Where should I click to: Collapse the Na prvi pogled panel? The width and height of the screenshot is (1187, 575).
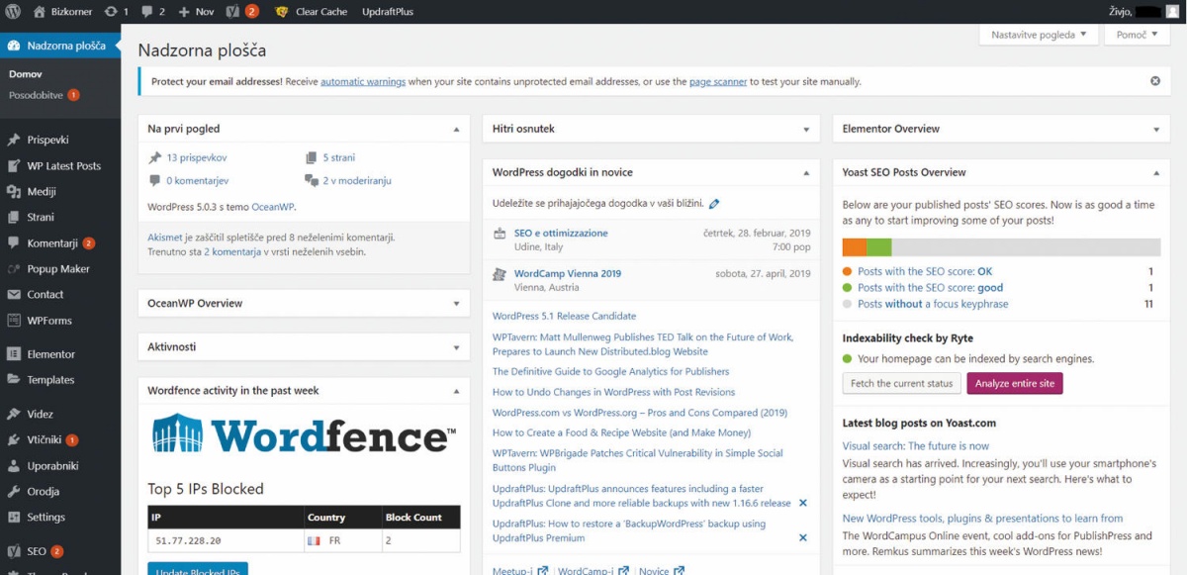coord(456,130)
